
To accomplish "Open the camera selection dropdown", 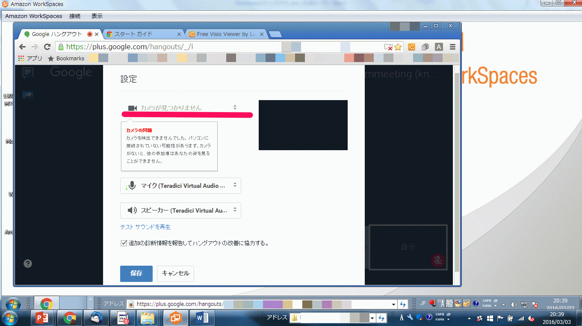I will 181,108.
